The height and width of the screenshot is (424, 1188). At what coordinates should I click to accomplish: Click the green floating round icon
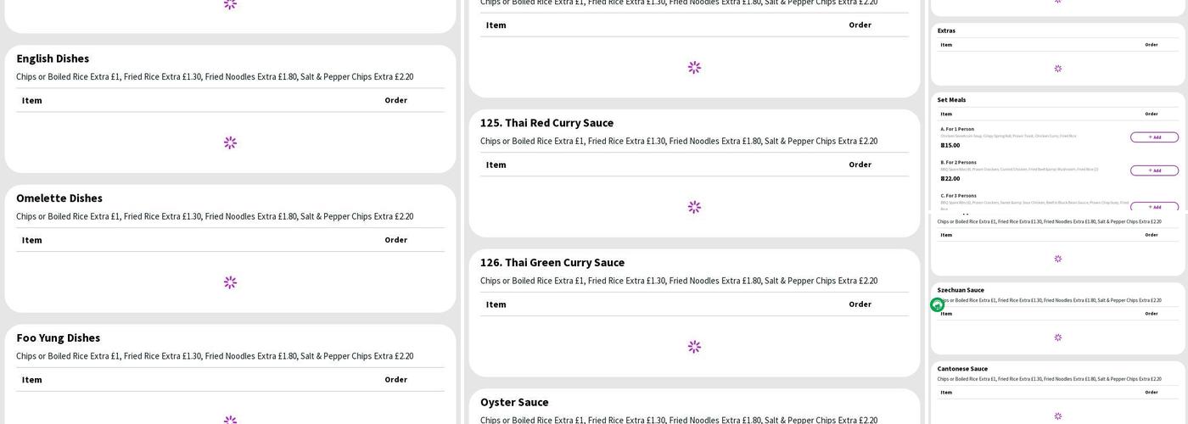[x=937, y=305]
